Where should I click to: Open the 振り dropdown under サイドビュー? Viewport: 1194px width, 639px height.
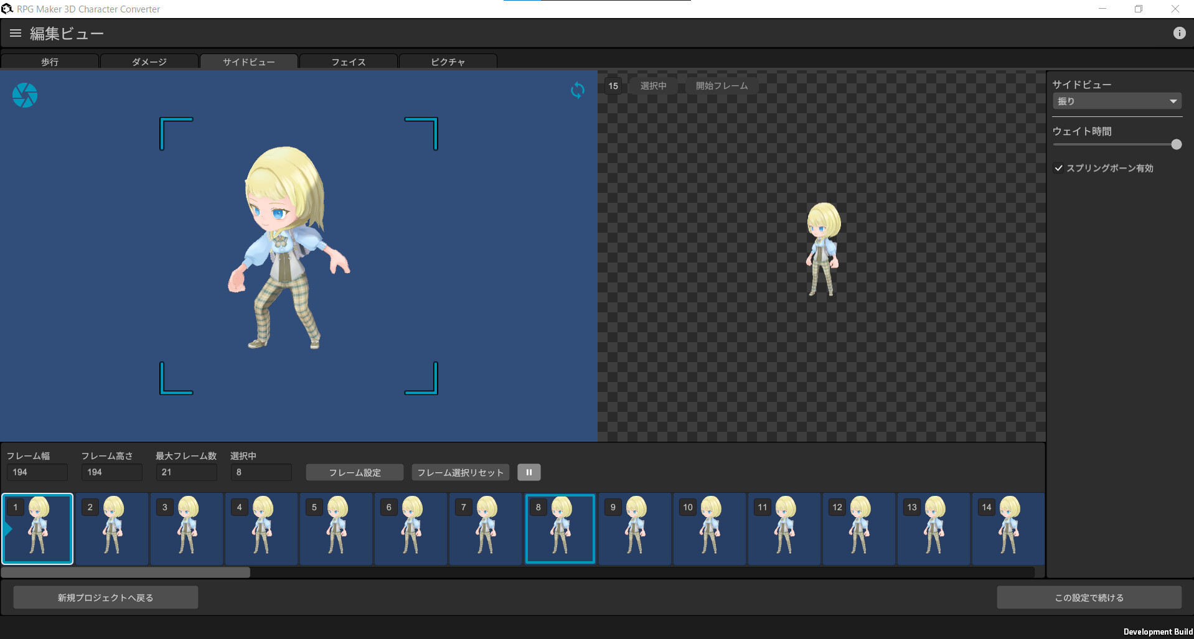[x=1116, y=100]
